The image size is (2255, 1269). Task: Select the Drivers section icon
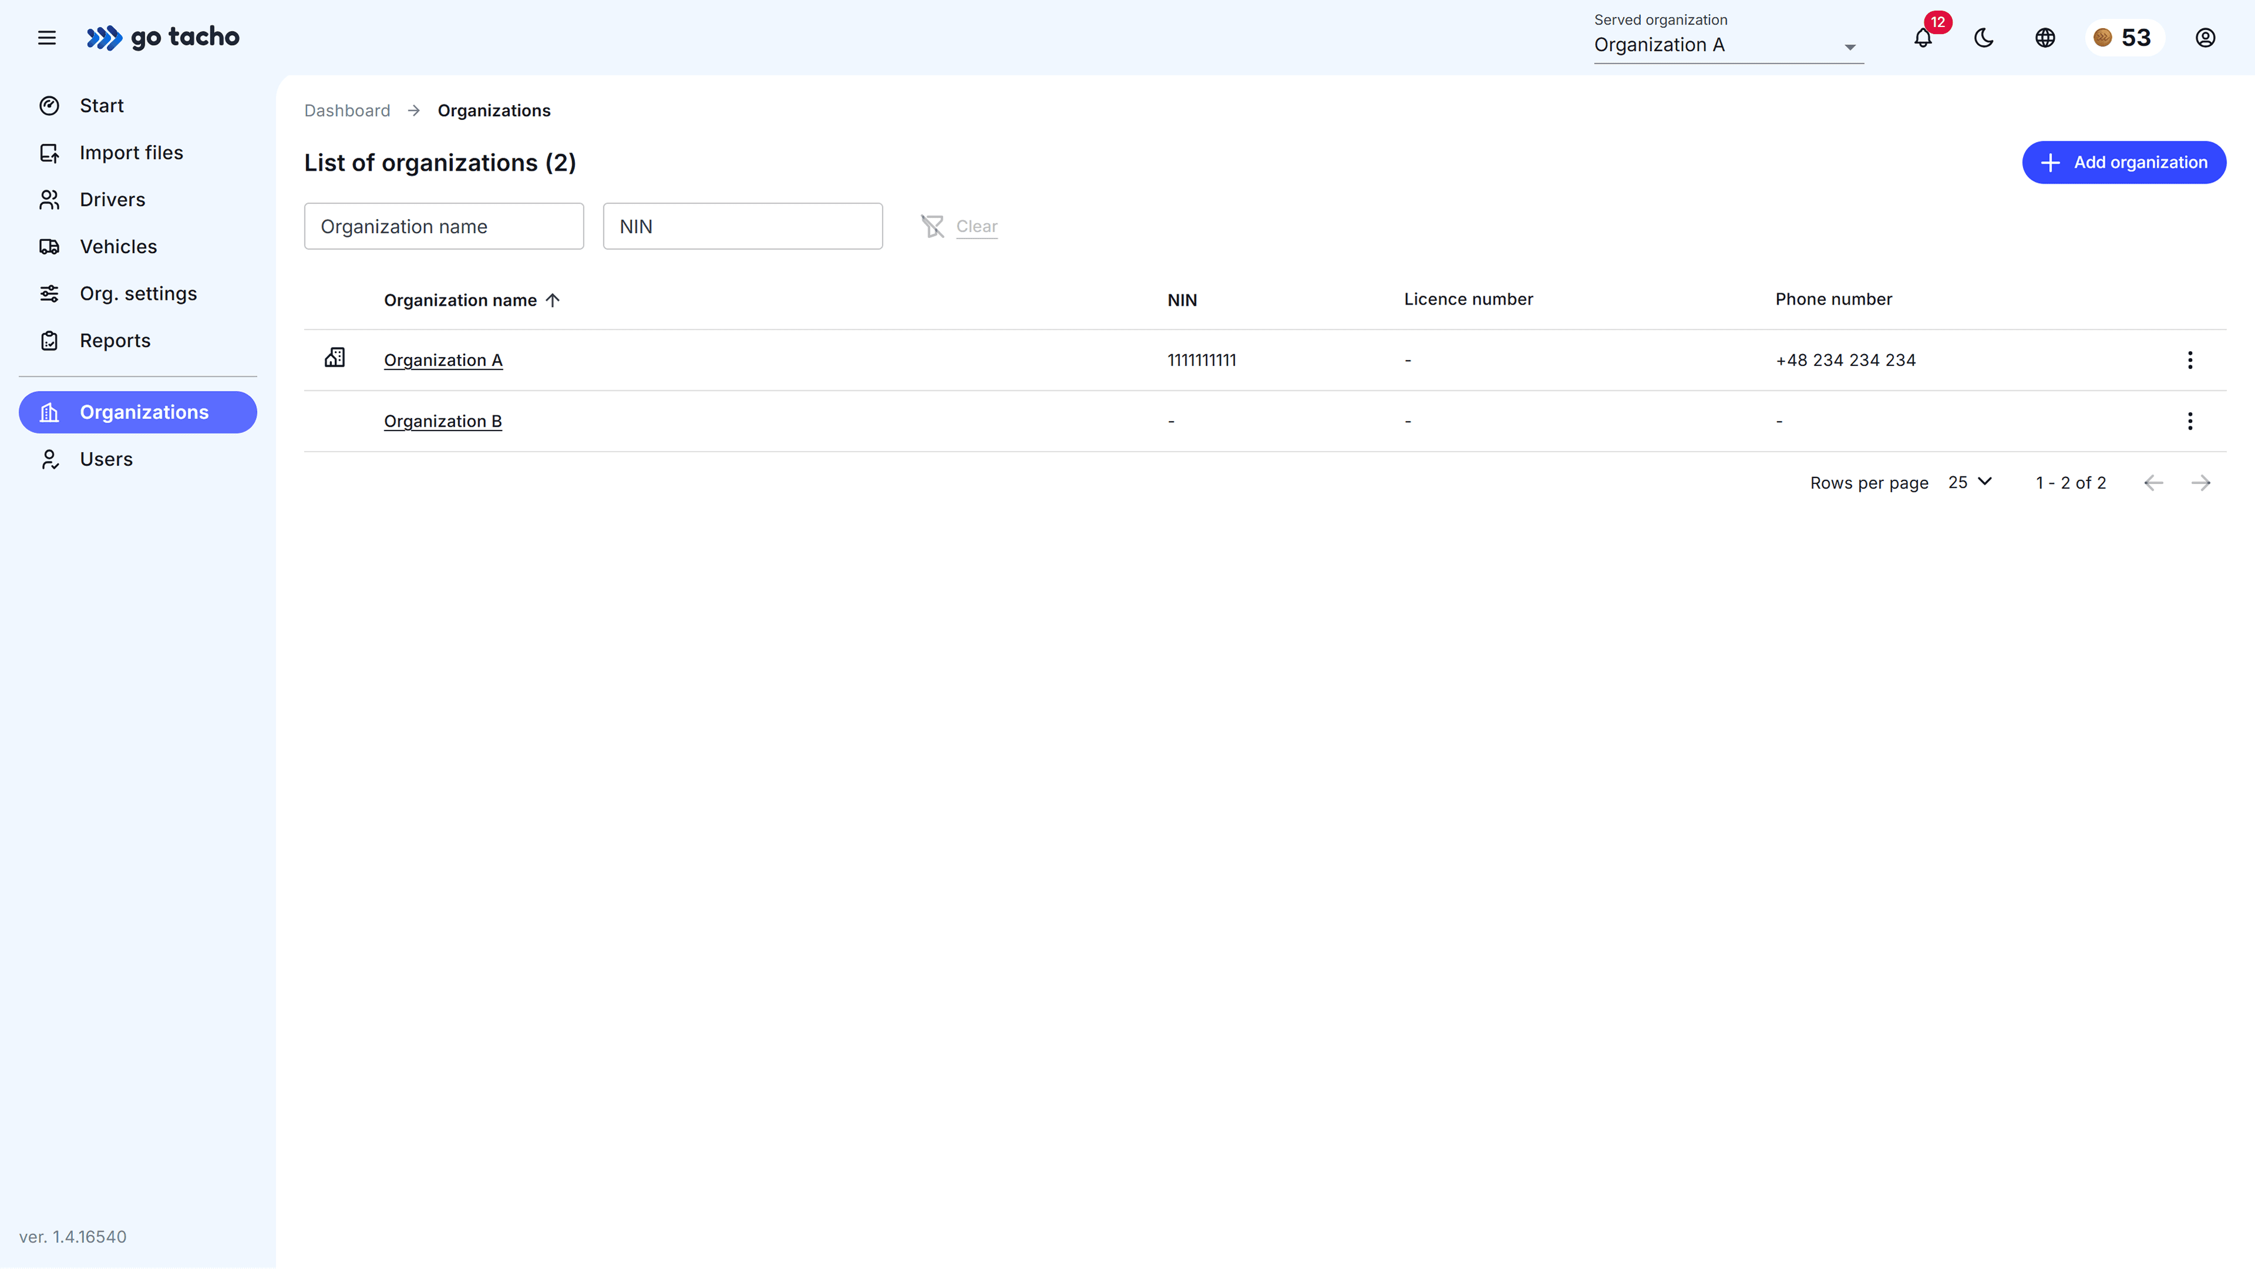50,200
